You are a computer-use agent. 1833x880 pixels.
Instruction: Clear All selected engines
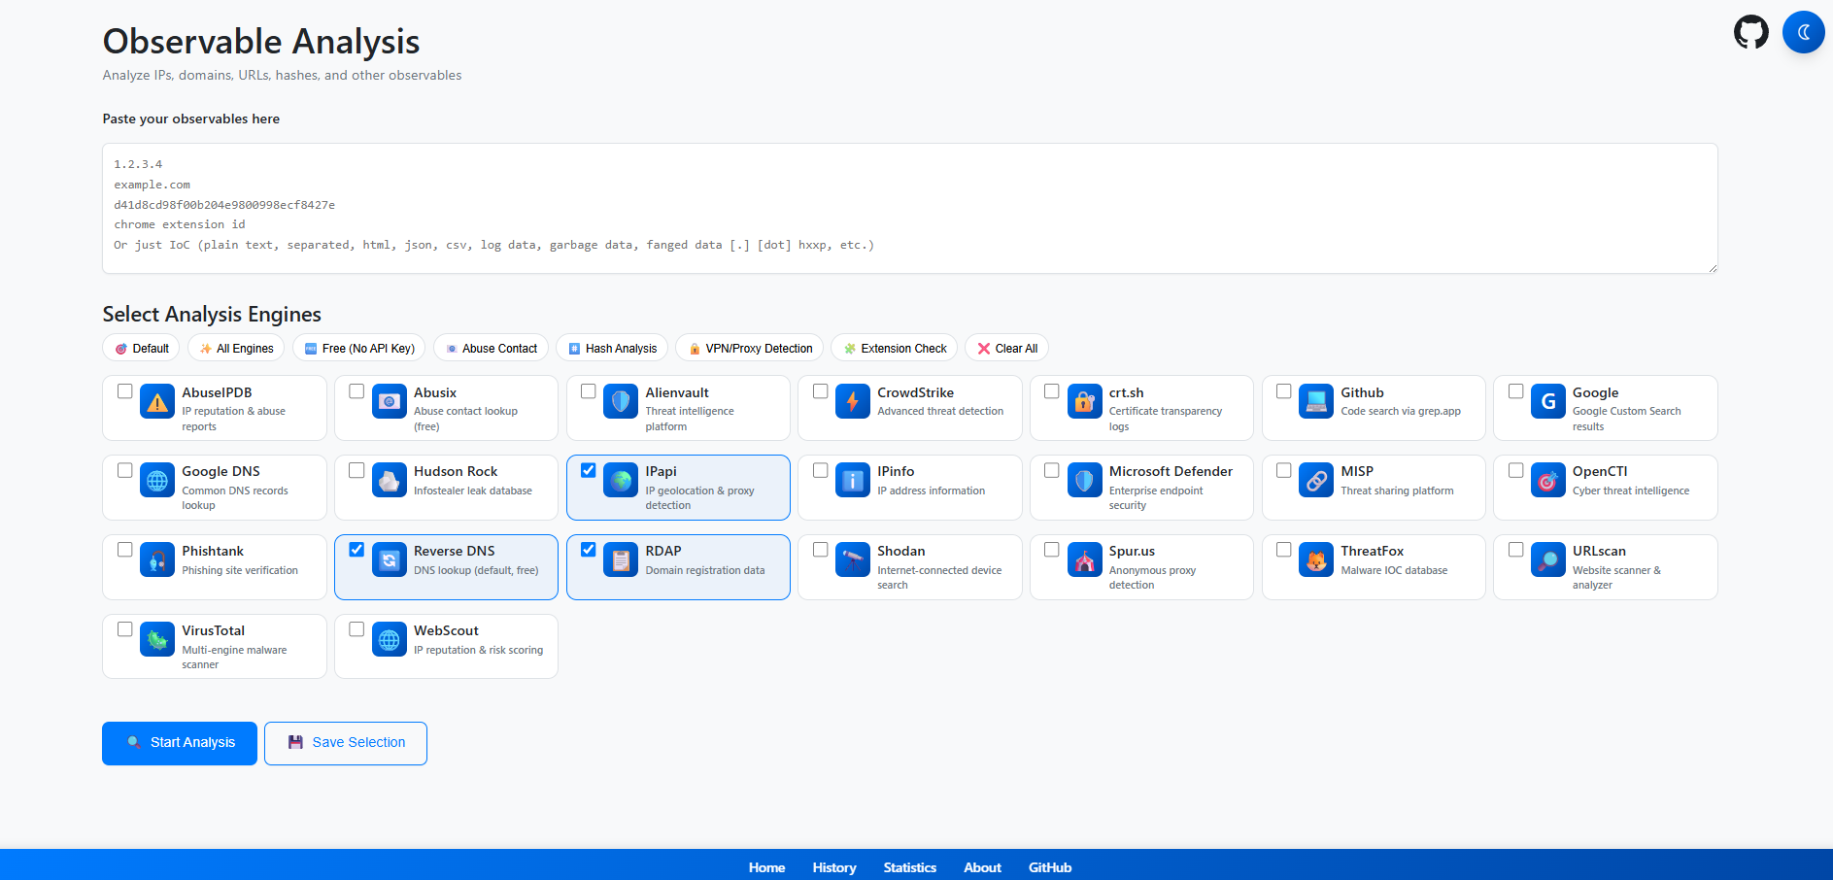[x=1007, y=348]
